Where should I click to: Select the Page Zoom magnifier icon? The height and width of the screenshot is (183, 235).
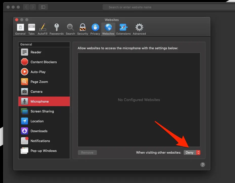click(25, 82)
